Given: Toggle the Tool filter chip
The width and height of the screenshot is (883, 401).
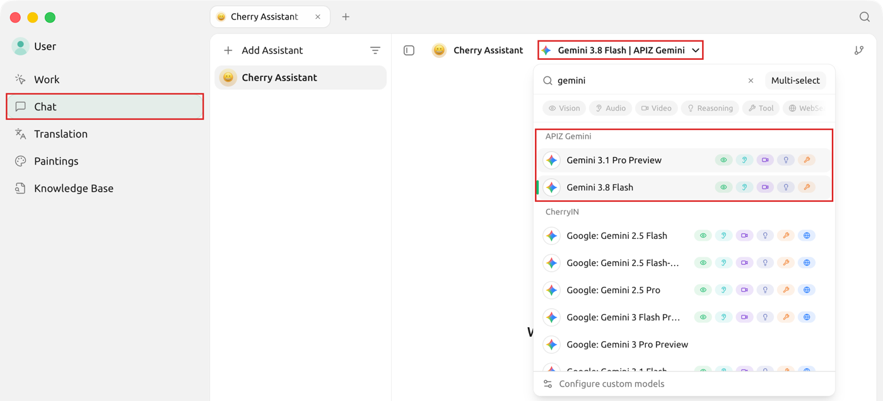Looking at the screenshot, I should pos(761,108).
